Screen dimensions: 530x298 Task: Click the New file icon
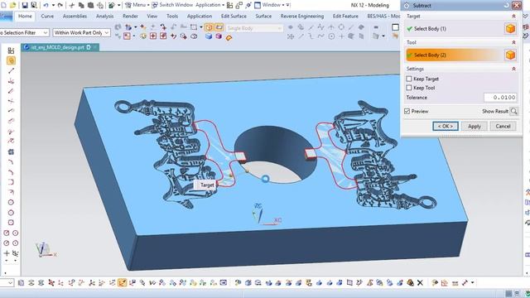(3, 5)
